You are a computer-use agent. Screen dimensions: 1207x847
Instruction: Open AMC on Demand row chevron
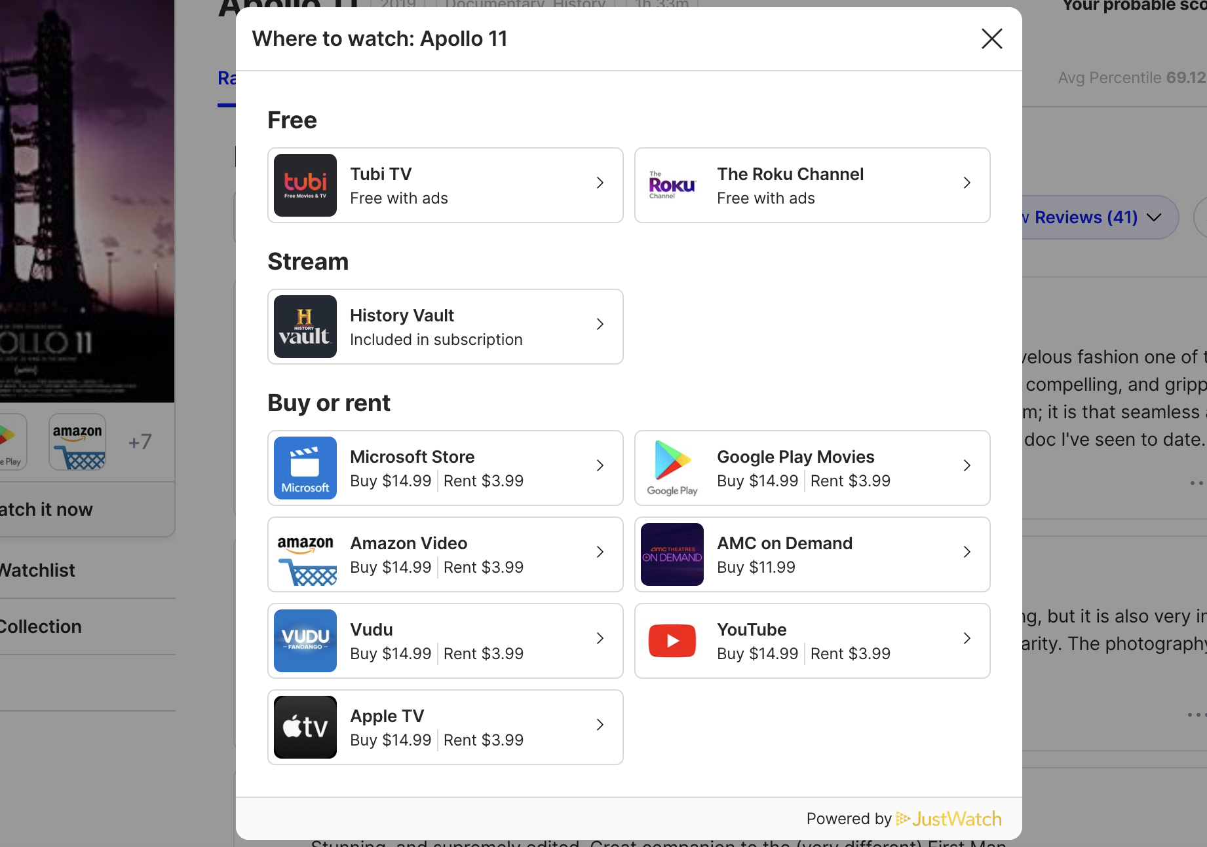pyautogui.click(x=967, y=552)
